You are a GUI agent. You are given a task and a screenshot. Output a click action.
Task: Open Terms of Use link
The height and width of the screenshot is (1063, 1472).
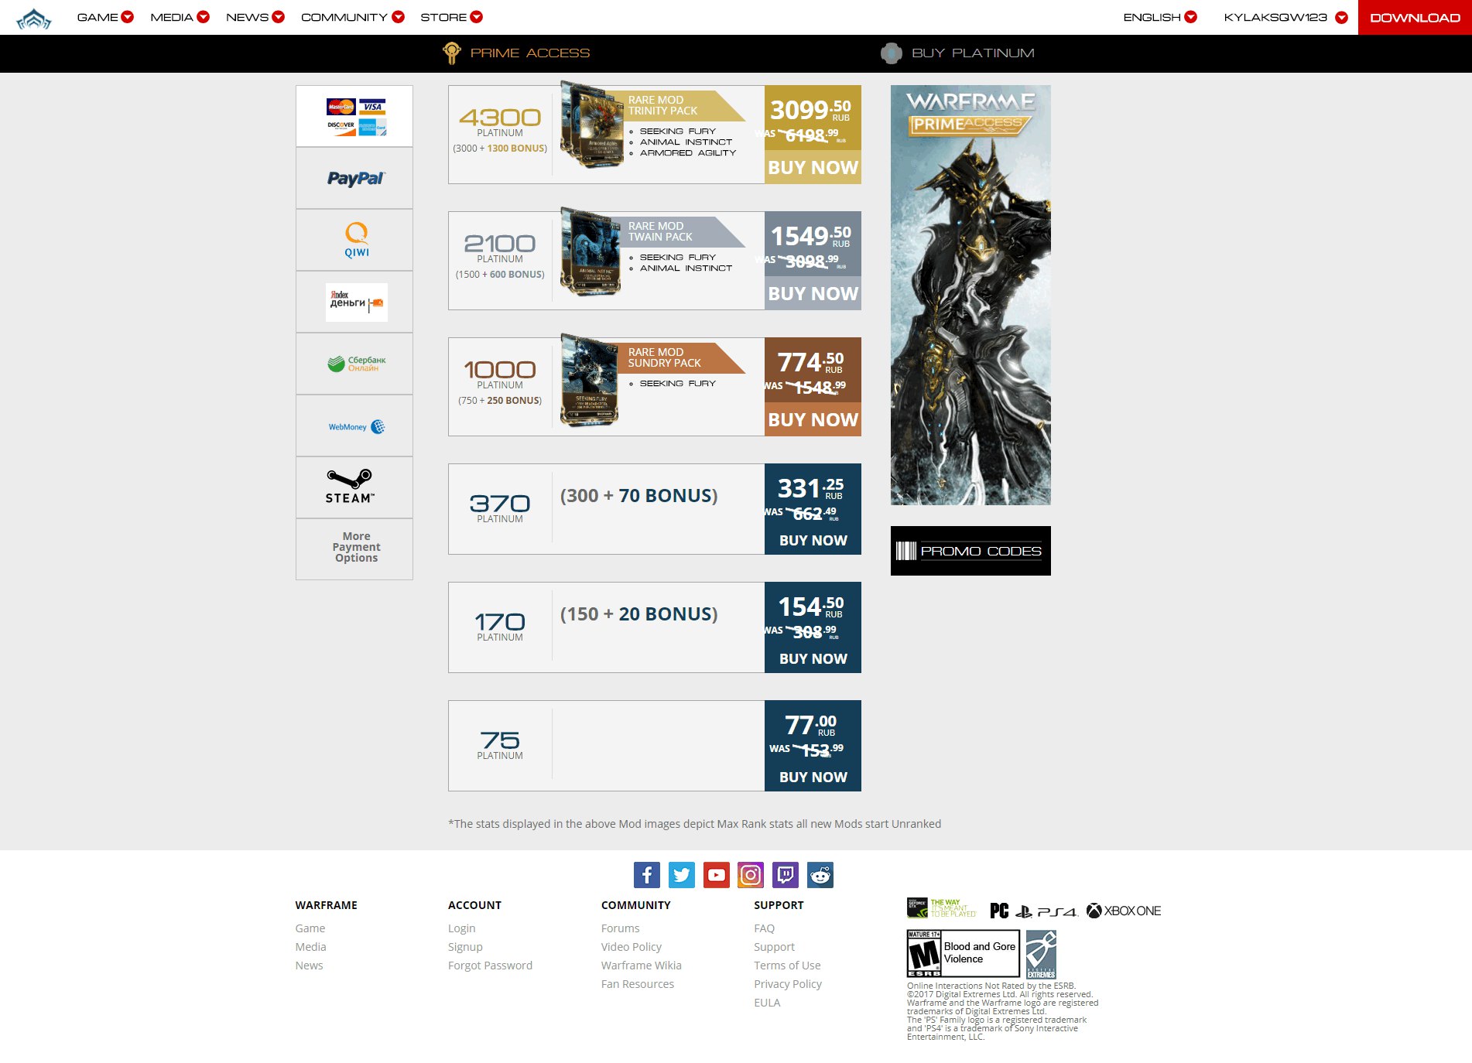(x=787, y=966)
